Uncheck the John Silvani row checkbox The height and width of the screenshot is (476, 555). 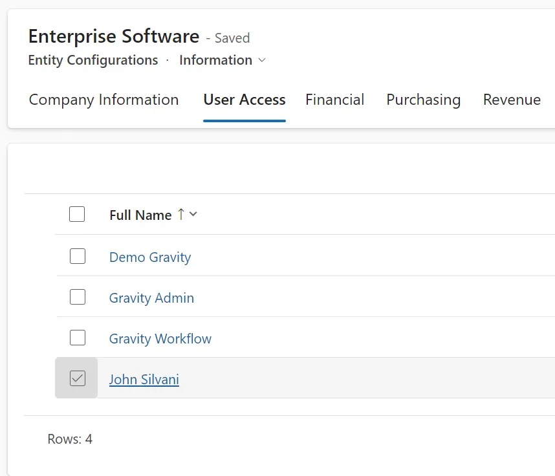[78, 378]
